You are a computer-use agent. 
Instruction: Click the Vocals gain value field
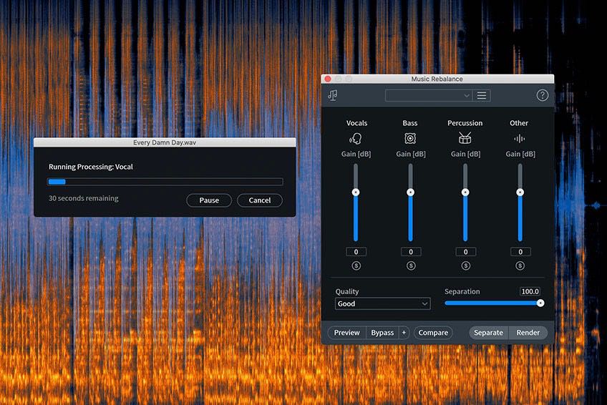(356, 252)
